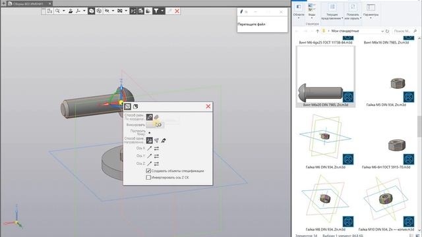Click the perspective sphere view icon
The width and height of the screenshot is (422, 237).
pos(99,11)
